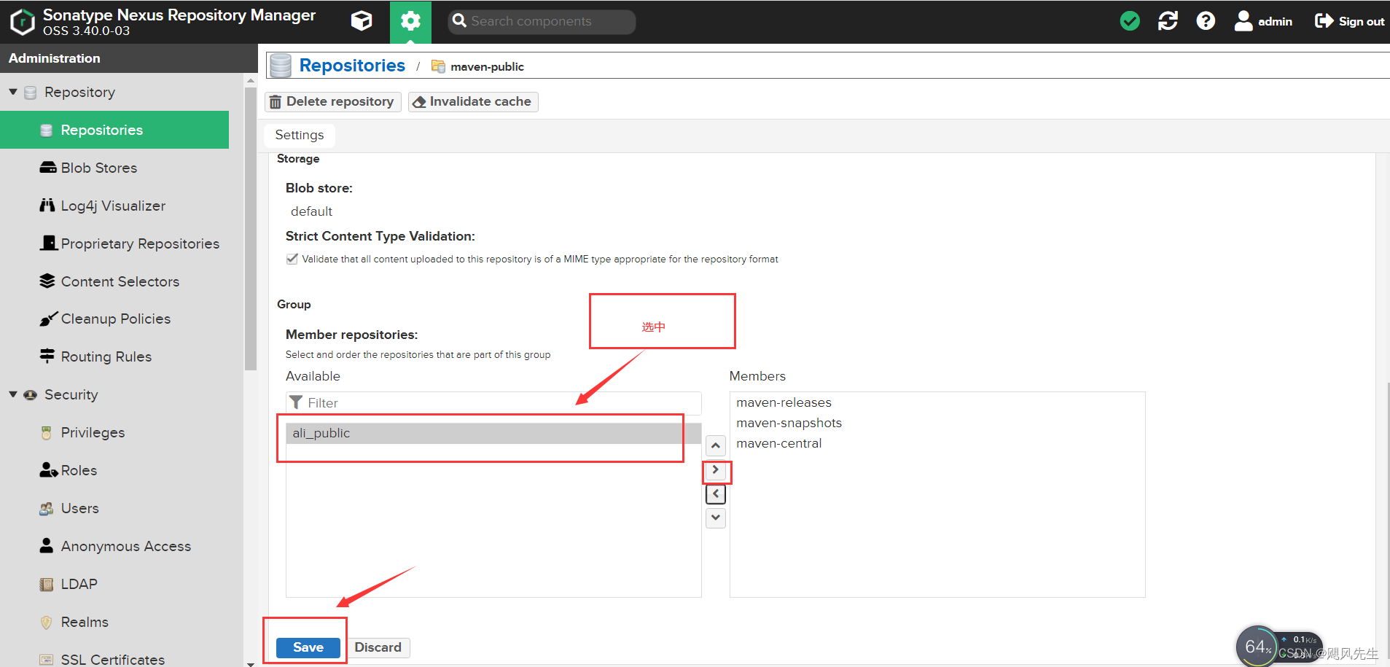Open Cleanup Policies
Screen dimensions: 1390x667
click(114, 319)
